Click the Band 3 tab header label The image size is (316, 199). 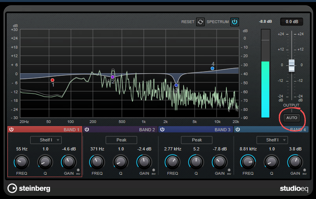point(223,130)
